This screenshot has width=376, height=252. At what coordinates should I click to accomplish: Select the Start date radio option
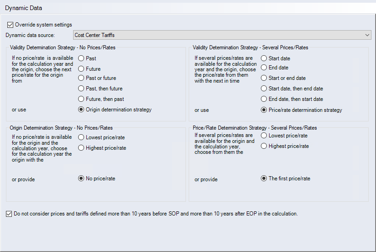point(264,58)
